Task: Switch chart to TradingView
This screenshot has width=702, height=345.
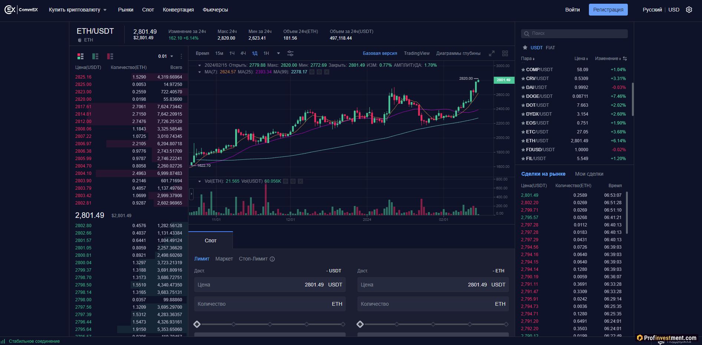Action: coord(417,53)
